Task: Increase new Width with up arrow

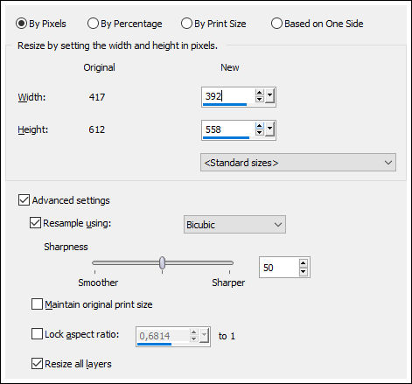Action: click(x=259, y=93)
